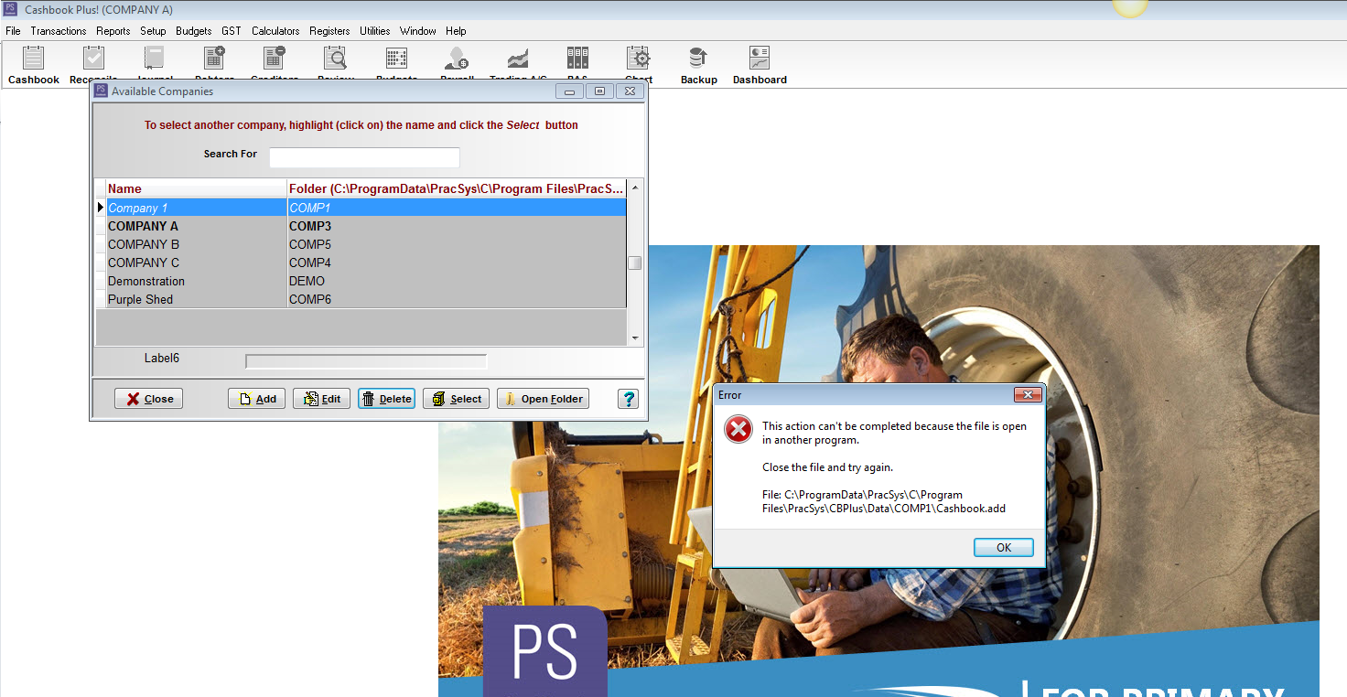The height and width of the screenshot is (697, 1347).
Task: Open the Utilities menu
Action: pyautogui.click(x=375, y=31)
